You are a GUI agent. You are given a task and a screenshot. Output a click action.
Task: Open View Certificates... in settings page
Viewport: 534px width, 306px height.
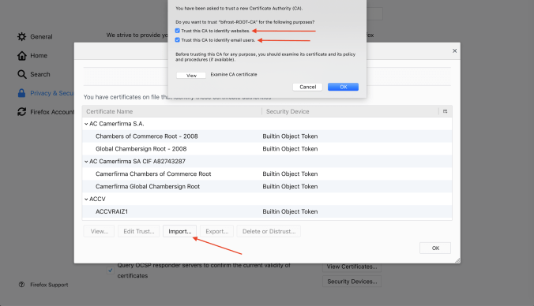coord(352,267)
